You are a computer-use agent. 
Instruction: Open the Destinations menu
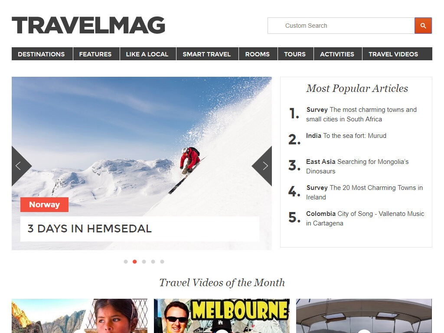click(x=41, y=54)
